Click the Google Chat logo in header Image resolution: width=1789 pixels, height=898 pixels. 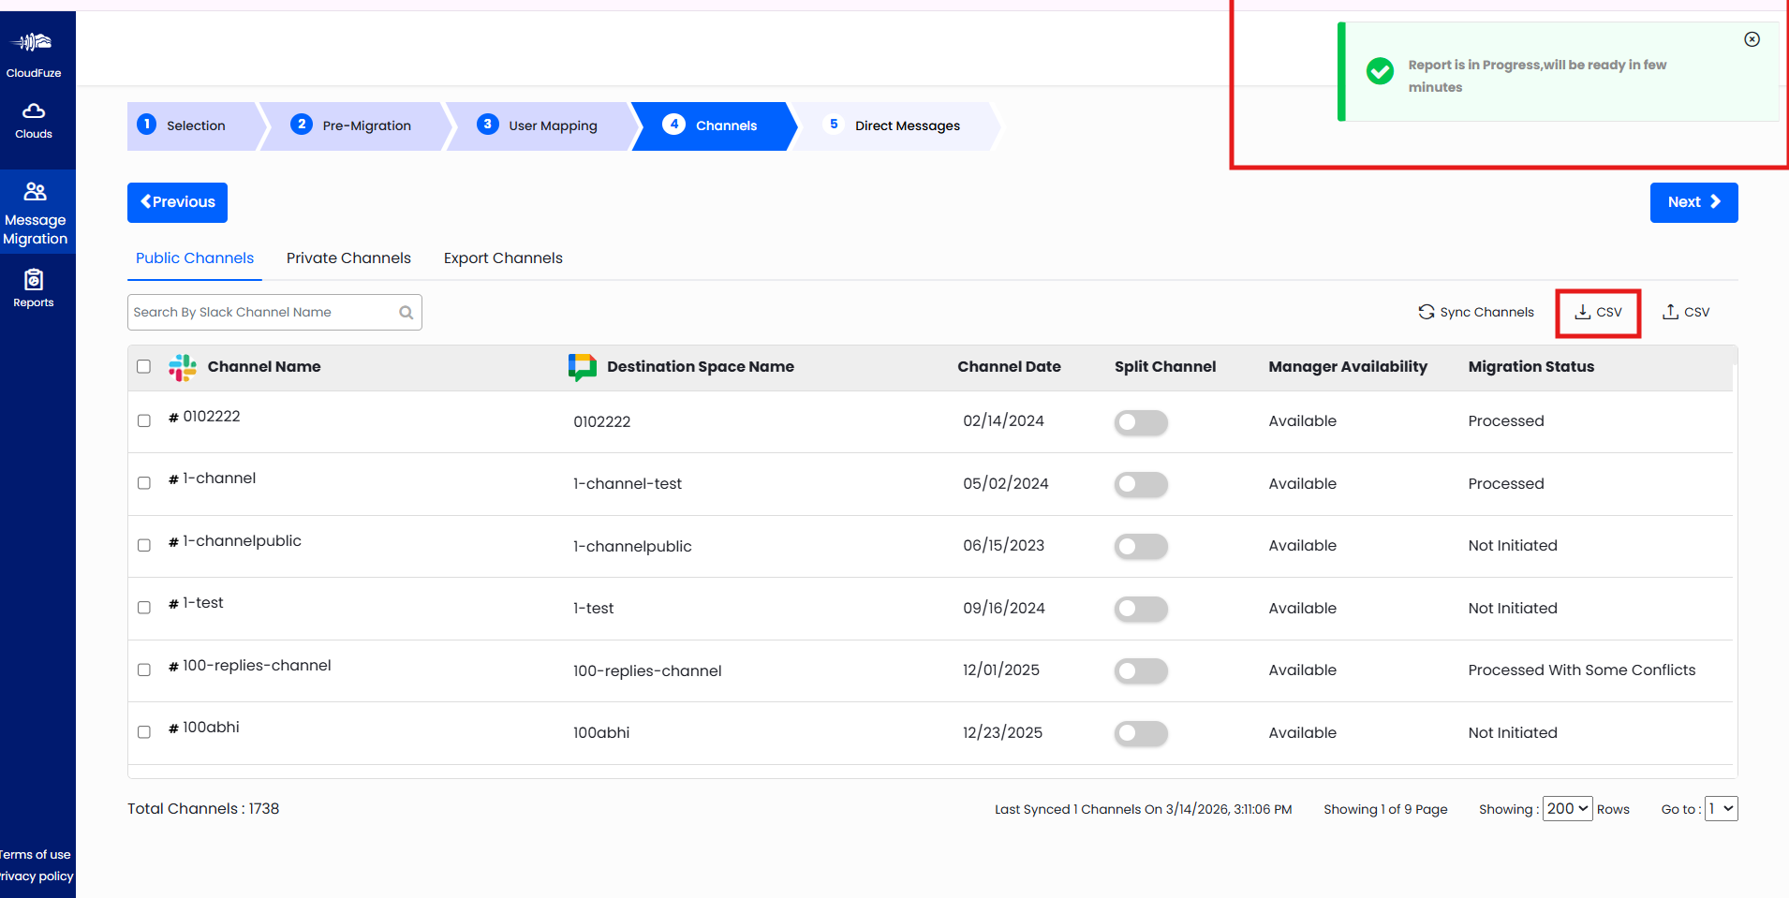click(582, 367)
